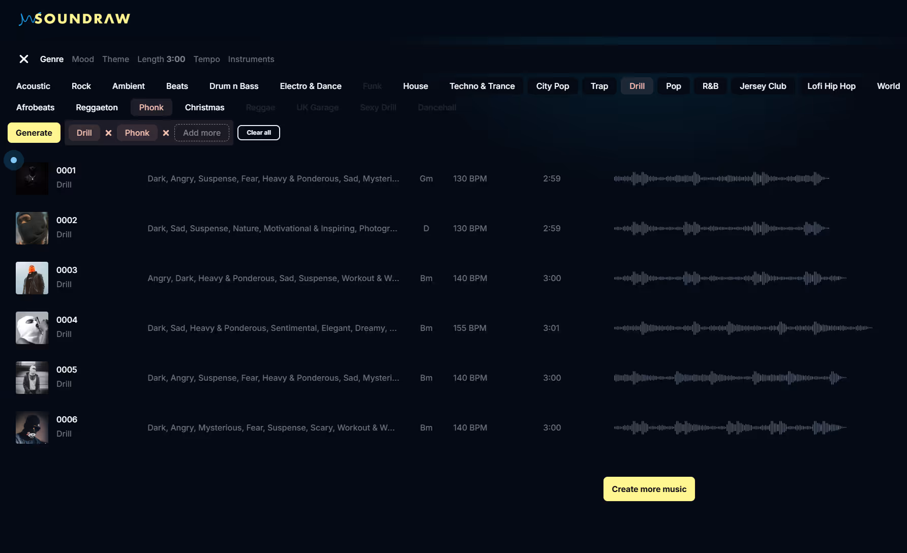Select the Christmas genre
This screenshot has height=553, width=907.
point(204,107)
